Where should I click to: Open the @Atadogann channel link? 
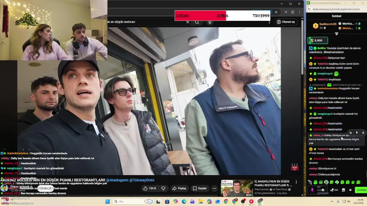click(x=117, y=180)
